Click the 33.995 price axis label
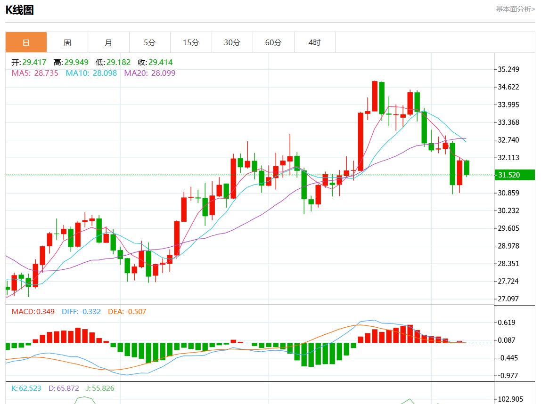This screenshot has height=404, width=541. (x=508, y=105)
